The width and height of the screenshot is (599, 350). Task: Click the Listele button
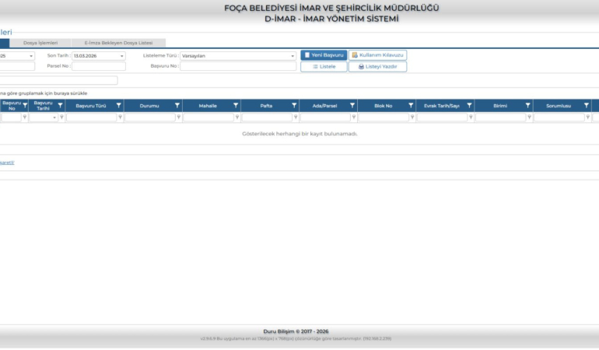tap(324, 67)
